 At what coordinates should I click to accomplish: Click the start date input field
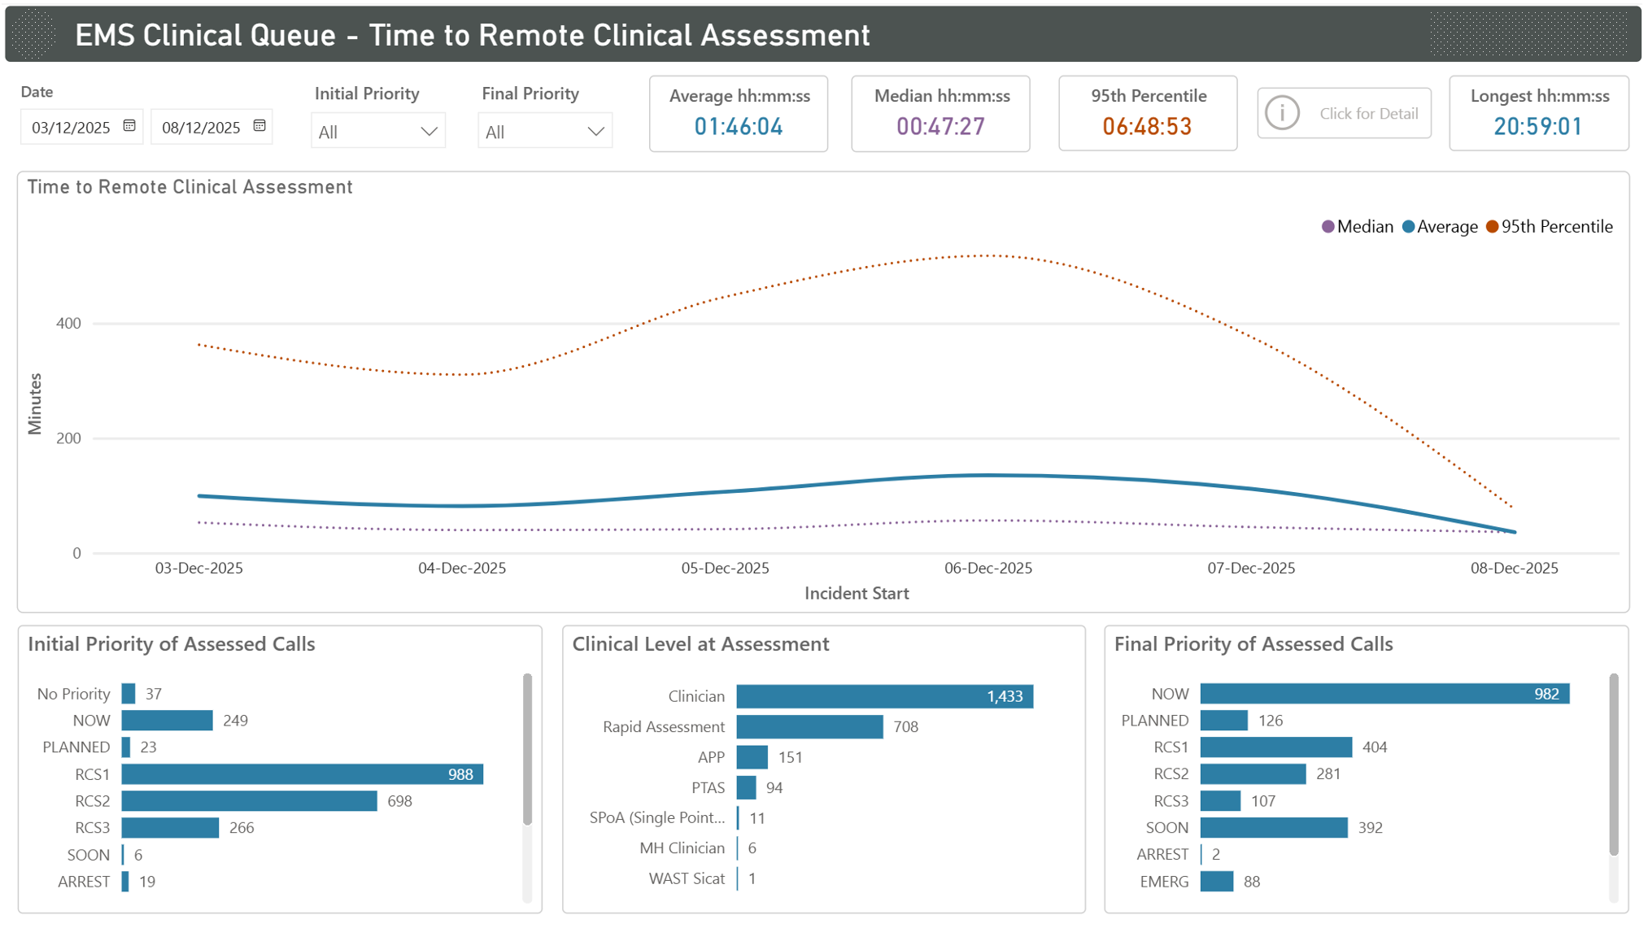click(72, 127)
